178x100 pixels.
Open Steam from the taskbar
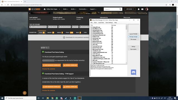(66, 98)
